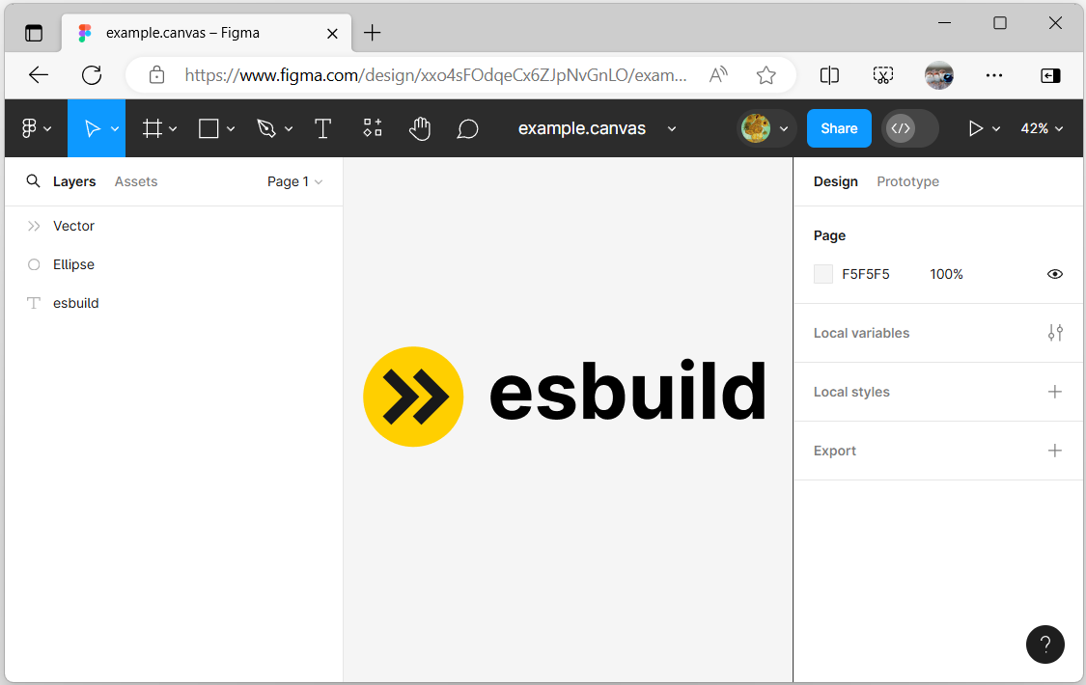
Task: Select the Comment tool
Action: point(467,128)
